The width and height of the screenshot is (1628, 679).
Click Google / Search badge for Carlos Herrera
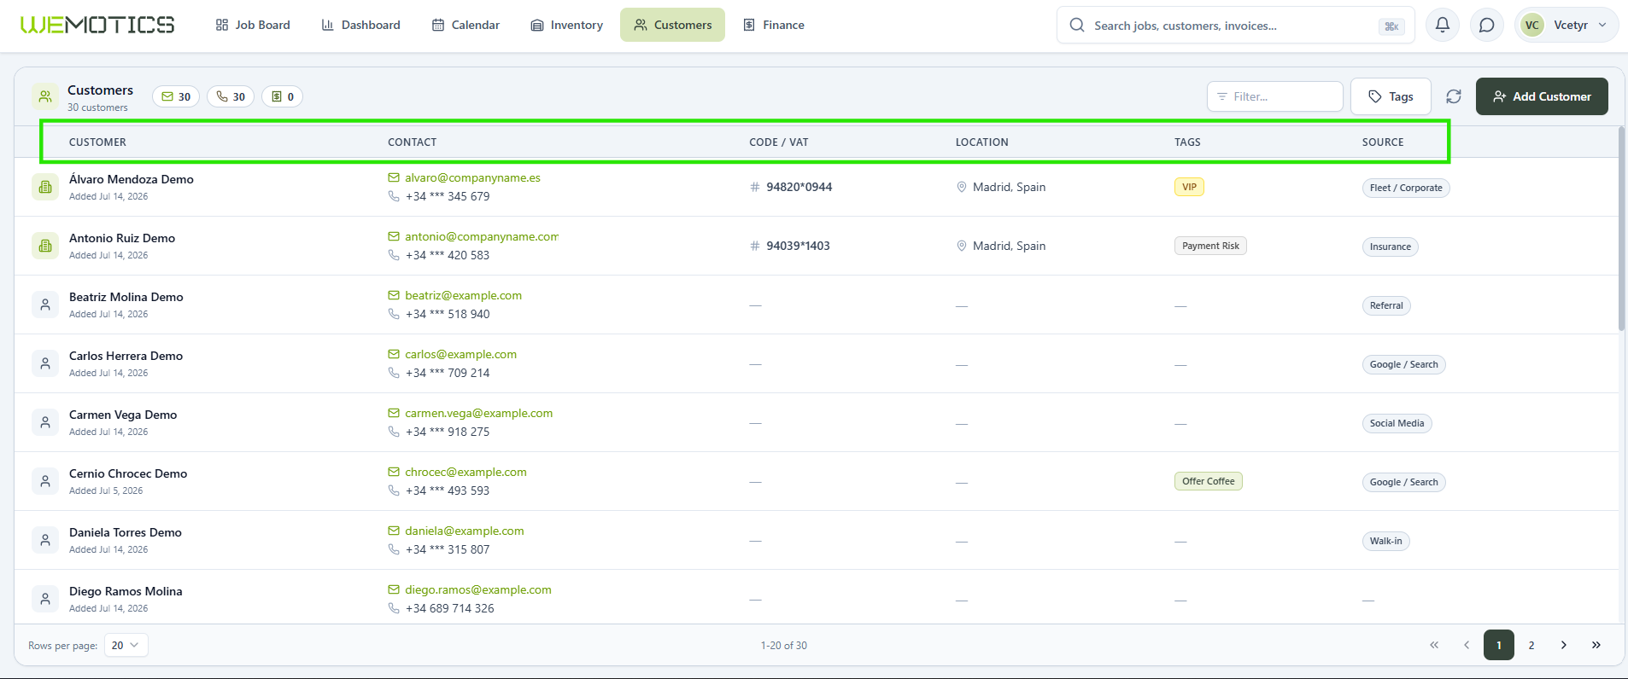(1403, 364)
